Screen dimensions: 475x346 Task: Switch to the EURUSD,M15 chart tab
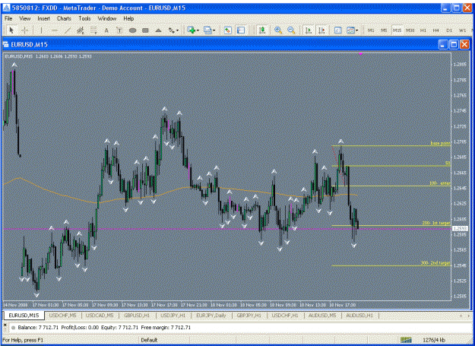click(x=24, y=316)
